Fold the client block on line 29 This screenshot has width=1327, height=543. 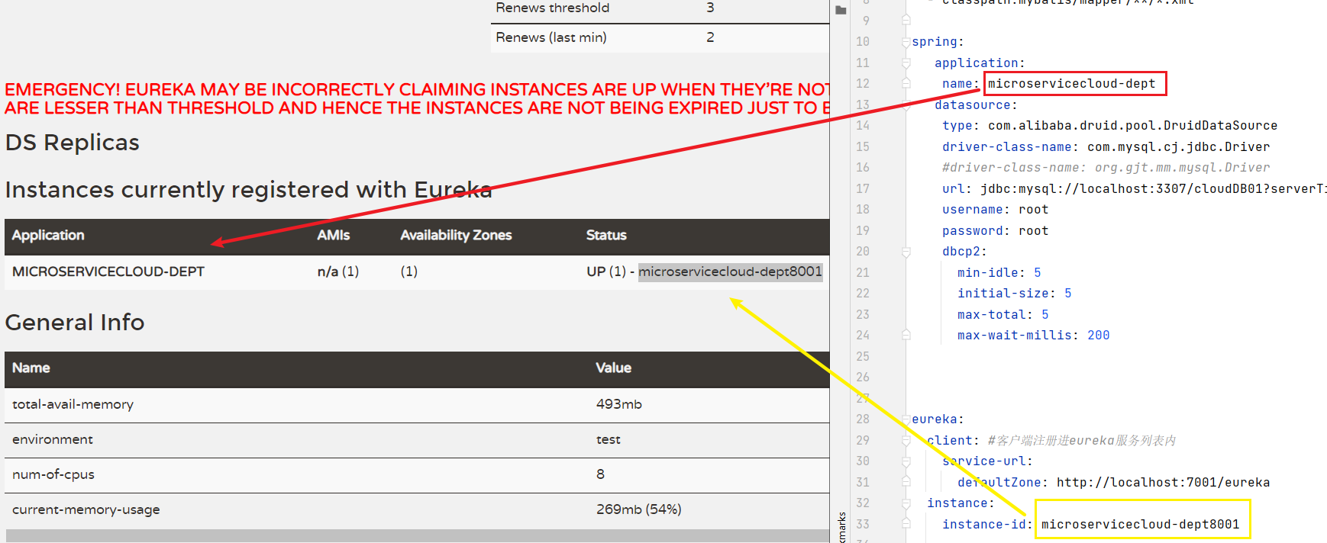click(x=906, y=440)
